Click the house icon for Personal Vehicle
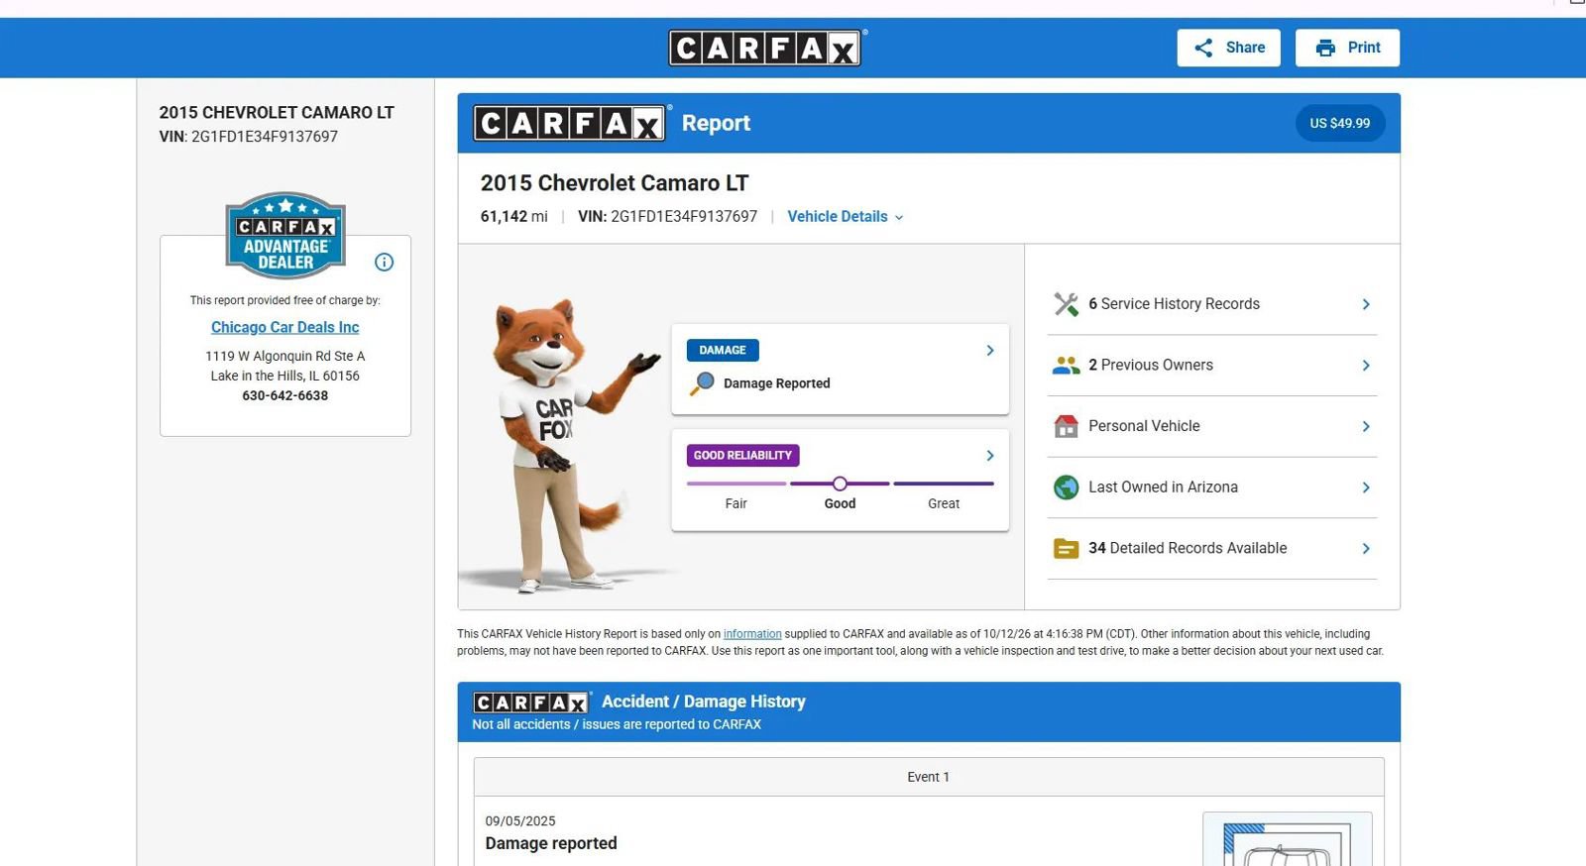The image size is (1586, 866). 1066,426
